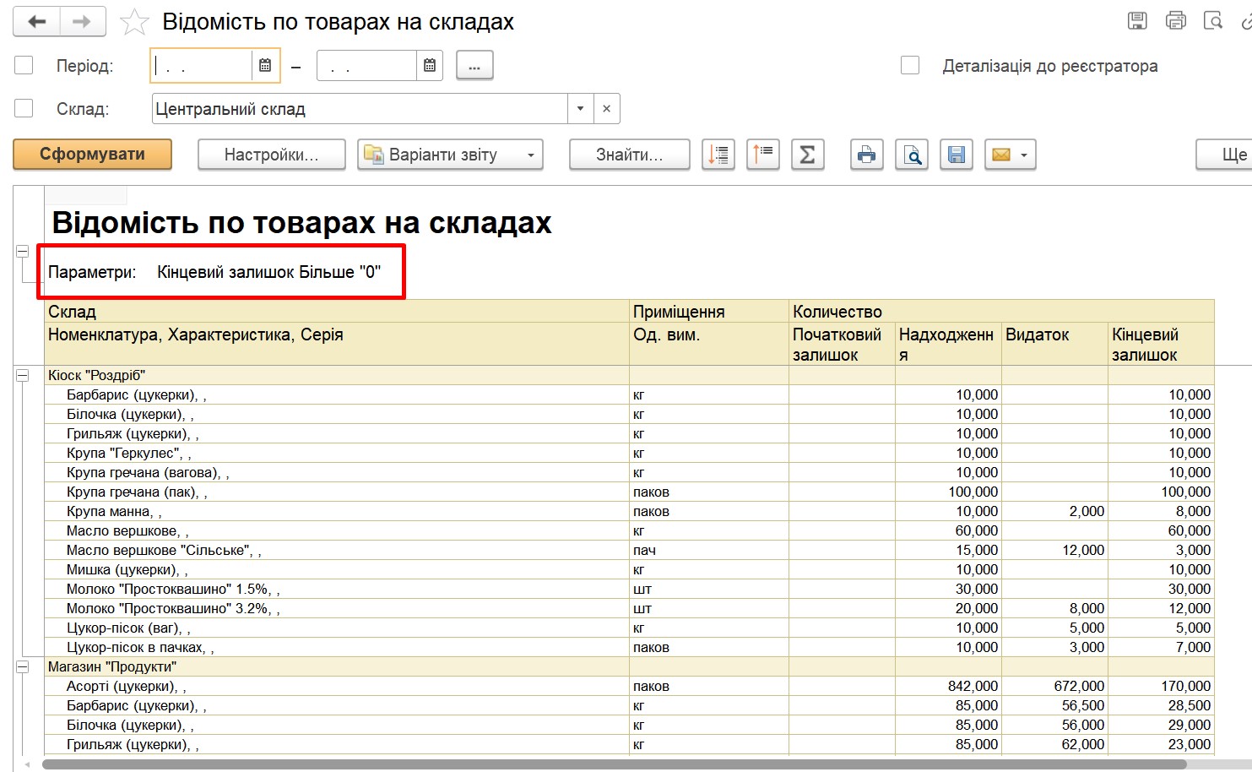Click the printer icon in title bar

pyautogui.click(x=1176, y=21)
